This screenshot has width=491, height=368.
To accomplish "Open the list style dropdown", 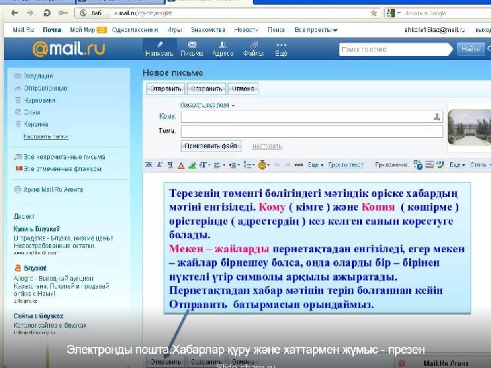I will click(249, 165).
